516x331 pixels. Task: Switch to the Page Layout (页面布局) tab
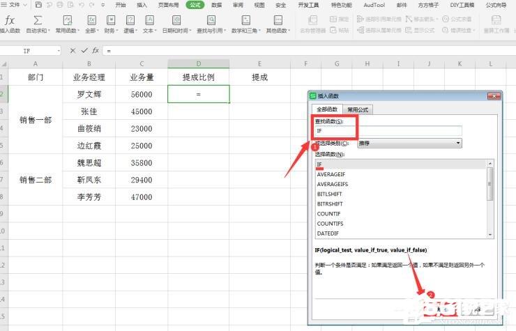(x=169, y=5)
